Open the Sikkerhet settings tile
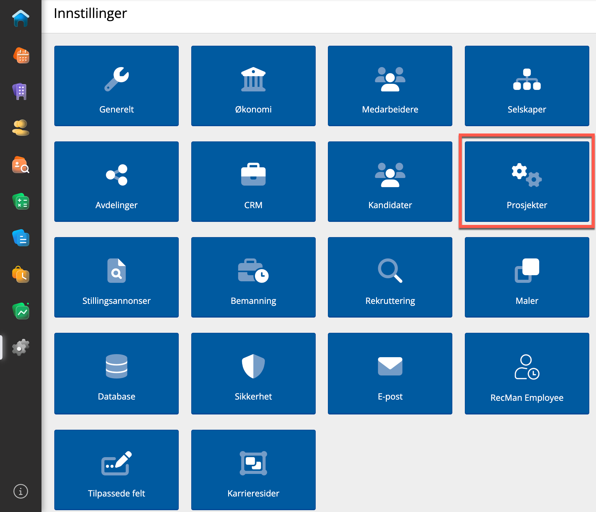 pyautogui.click(x=253, y=373)
